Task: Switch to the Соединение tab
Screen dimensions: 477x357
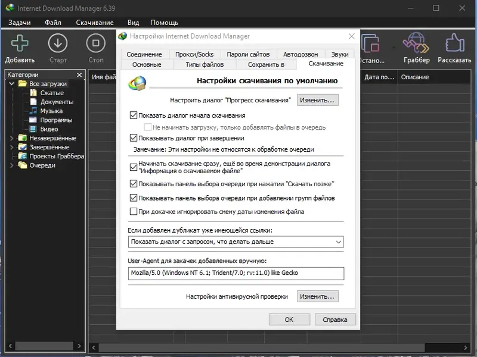Action: 144,54
